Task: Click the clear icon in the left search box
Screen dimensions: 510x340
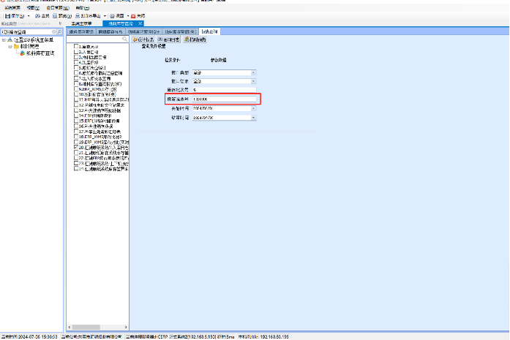Action: (54, 32)
